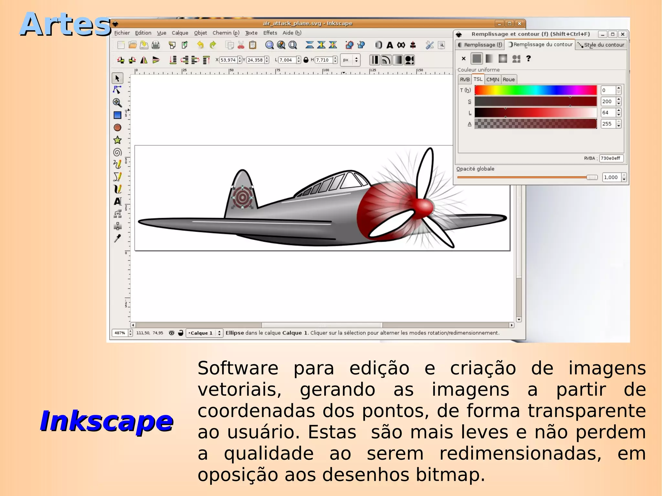Click the New document icon
Viewport: 662px width, 496px height.
pyautogui.click(x=121, y=45)
